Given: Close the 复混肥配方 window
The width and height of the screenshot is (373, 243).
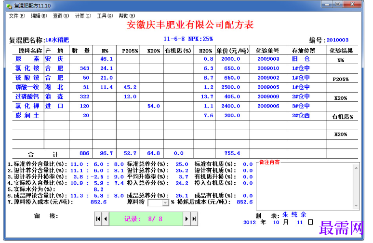Looking at the screenshot, I should [353, 4].
